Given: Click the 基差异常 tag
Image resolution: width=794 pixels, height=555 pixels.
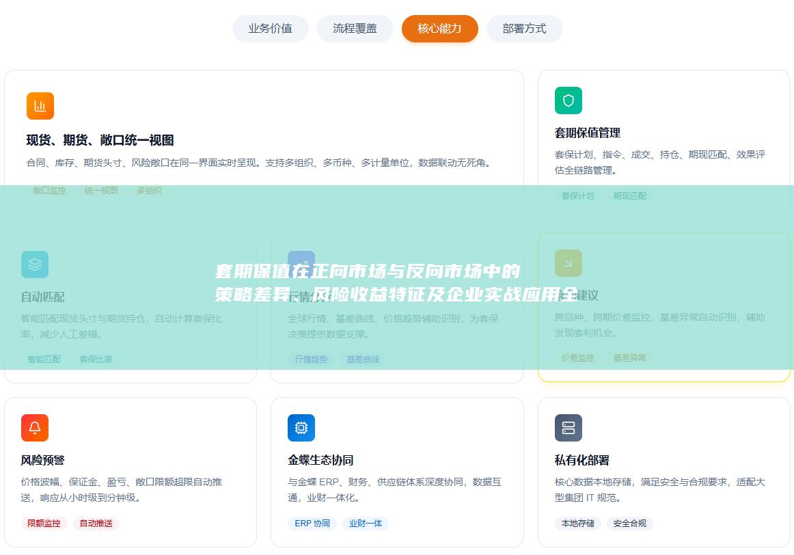Looking at the screenshot, I should [x=630, y=358].
